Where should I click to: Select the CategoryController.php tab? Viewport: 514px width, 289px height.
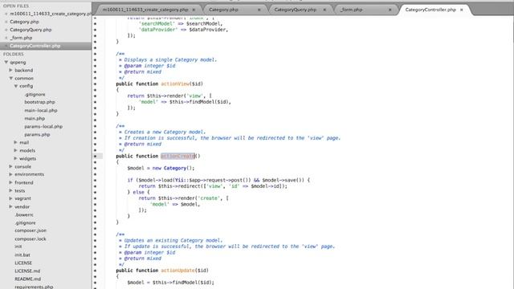pos(430,10)
